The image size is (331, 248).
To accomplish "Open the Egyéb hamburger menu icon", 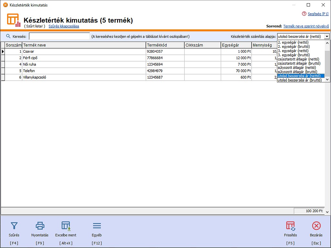I will coord(97,226).
